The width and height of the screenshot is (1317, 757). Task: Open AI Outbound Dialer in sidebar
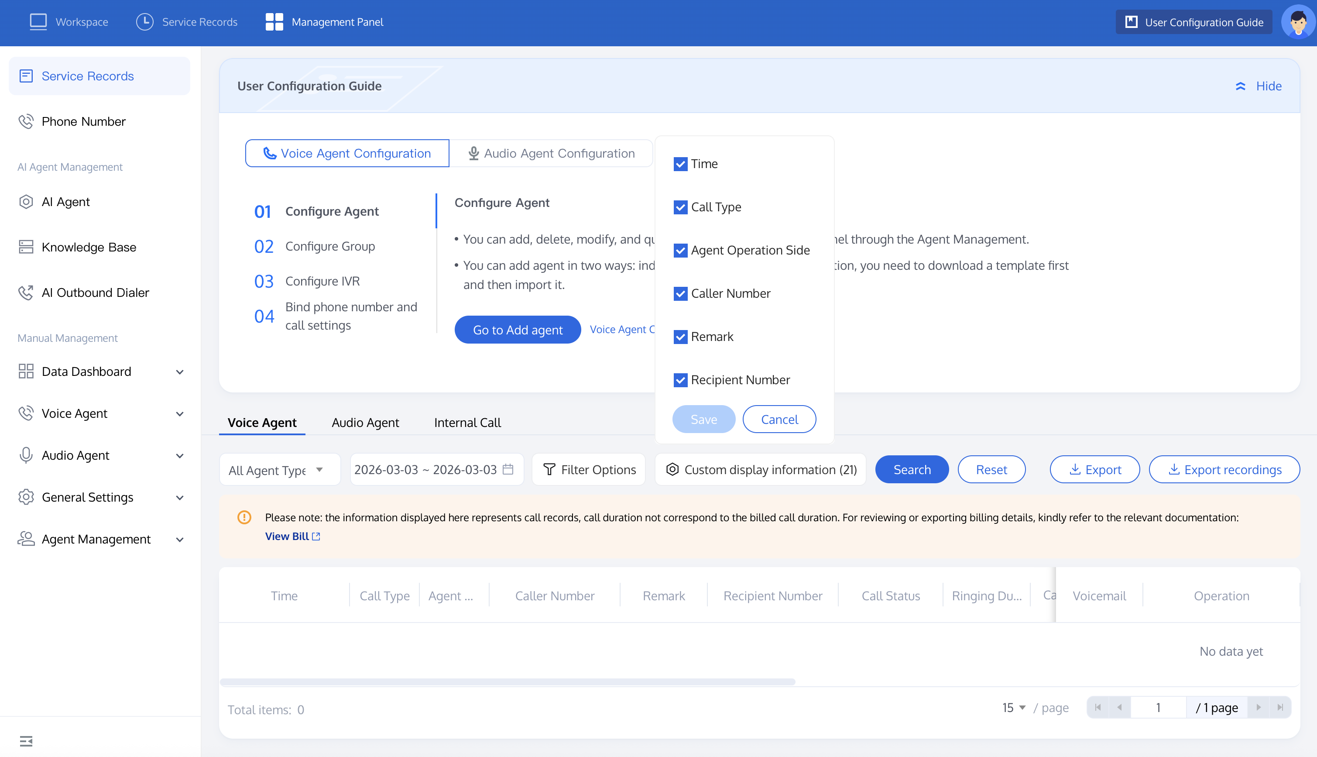coord(95,292)
